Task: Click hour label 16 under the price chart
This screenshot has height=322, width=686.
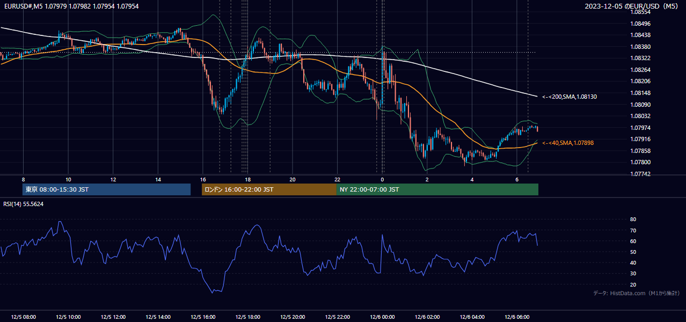Action: (x=202, y=179)
